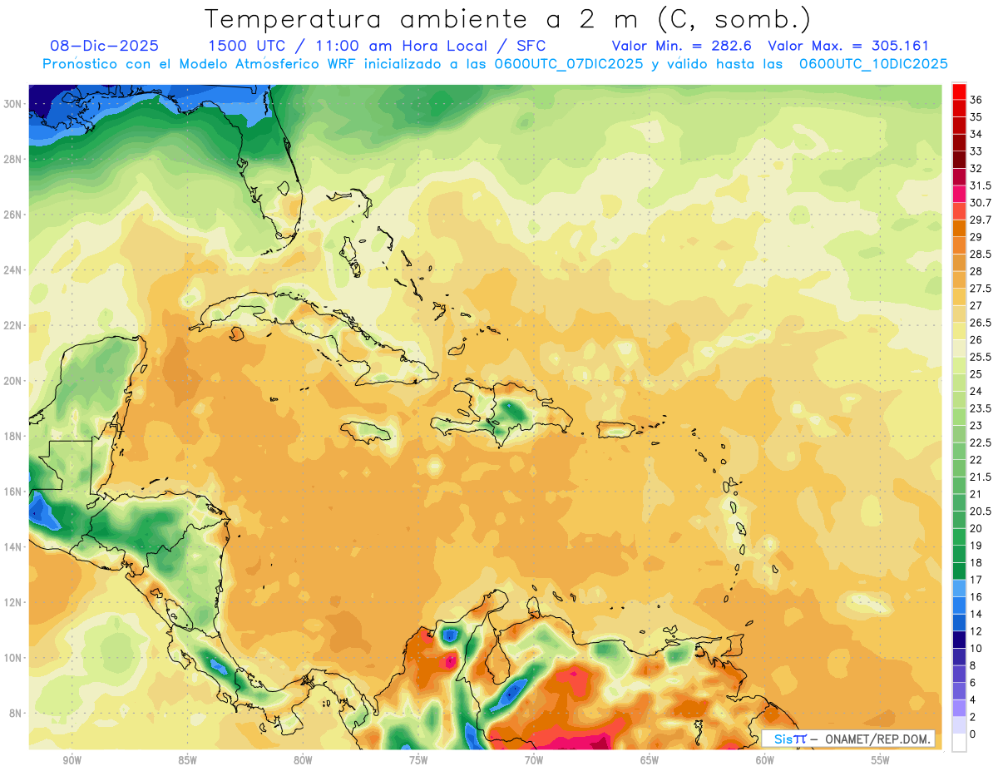Click the legend value '32'
Image resolution: width=998 pixels, height=771 pixels.
(976, 169)
